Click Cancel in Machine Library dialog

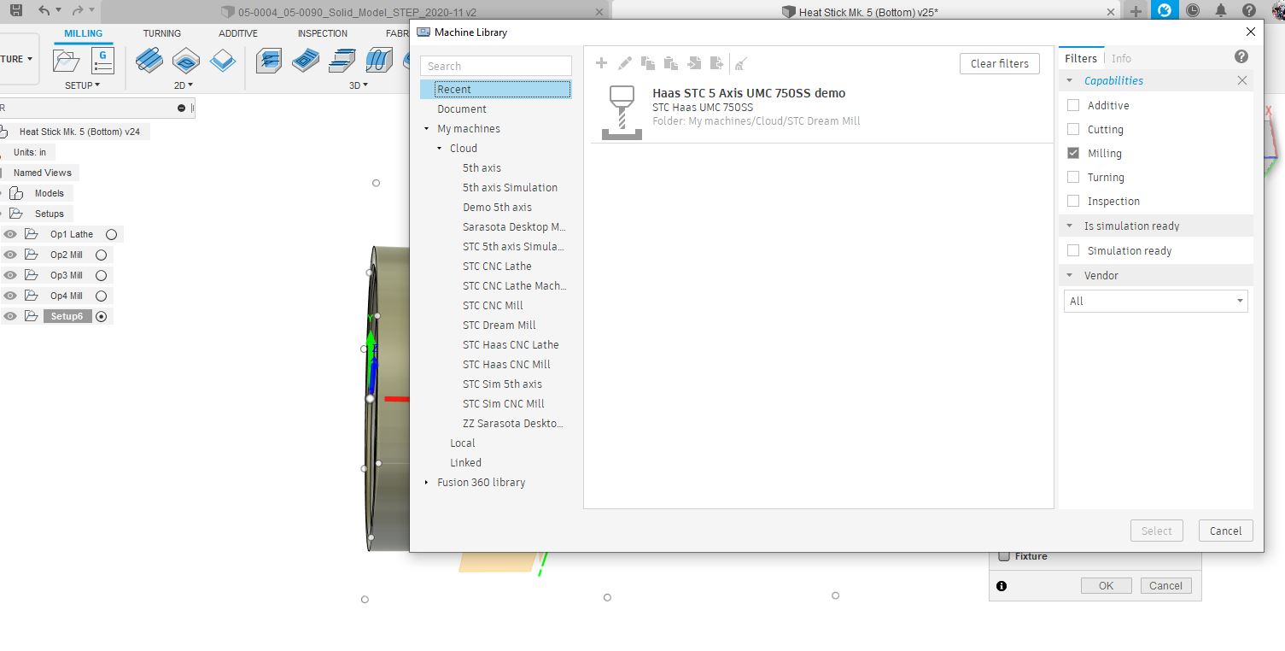point(1226,531)
